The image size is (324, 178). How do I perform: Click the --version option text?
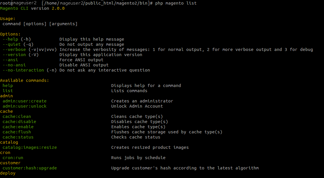pos(14,55)
